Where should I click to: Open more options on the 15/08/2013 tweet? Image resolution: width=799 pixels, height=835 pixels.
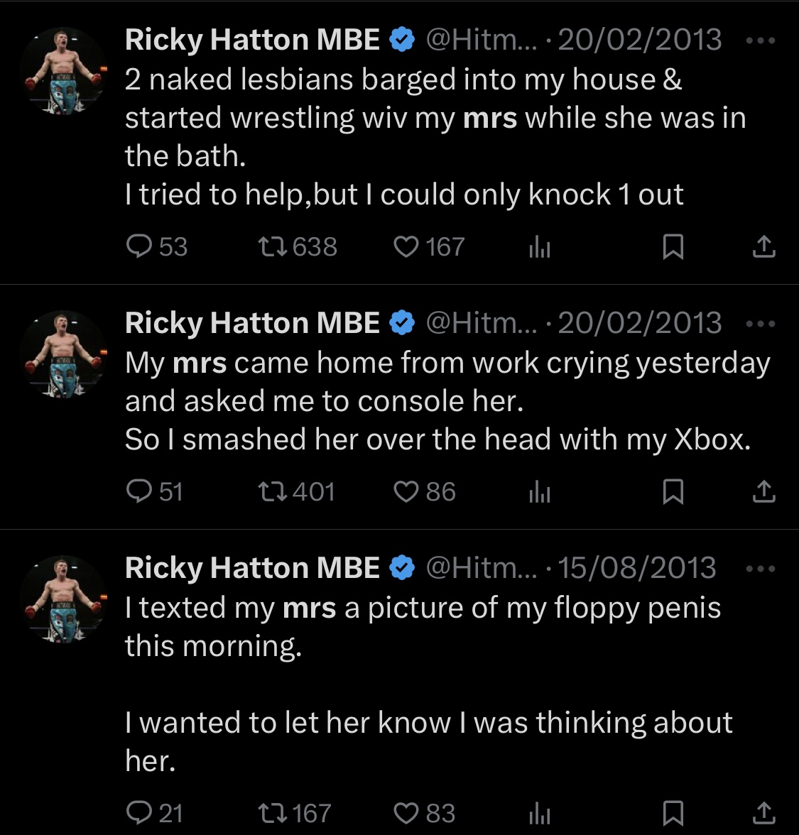coord(761,569)
